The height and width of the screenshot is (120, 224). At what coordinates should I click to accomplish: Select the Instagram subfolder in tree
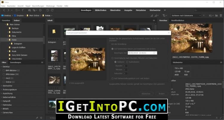(x=18, y=44)
